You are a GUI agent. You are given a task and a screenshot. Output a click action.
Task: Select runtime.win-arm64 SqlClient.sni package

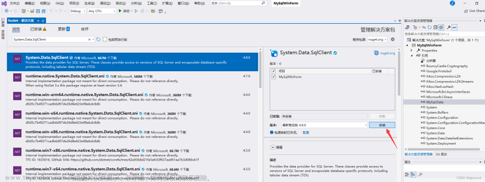coord(133,99)
